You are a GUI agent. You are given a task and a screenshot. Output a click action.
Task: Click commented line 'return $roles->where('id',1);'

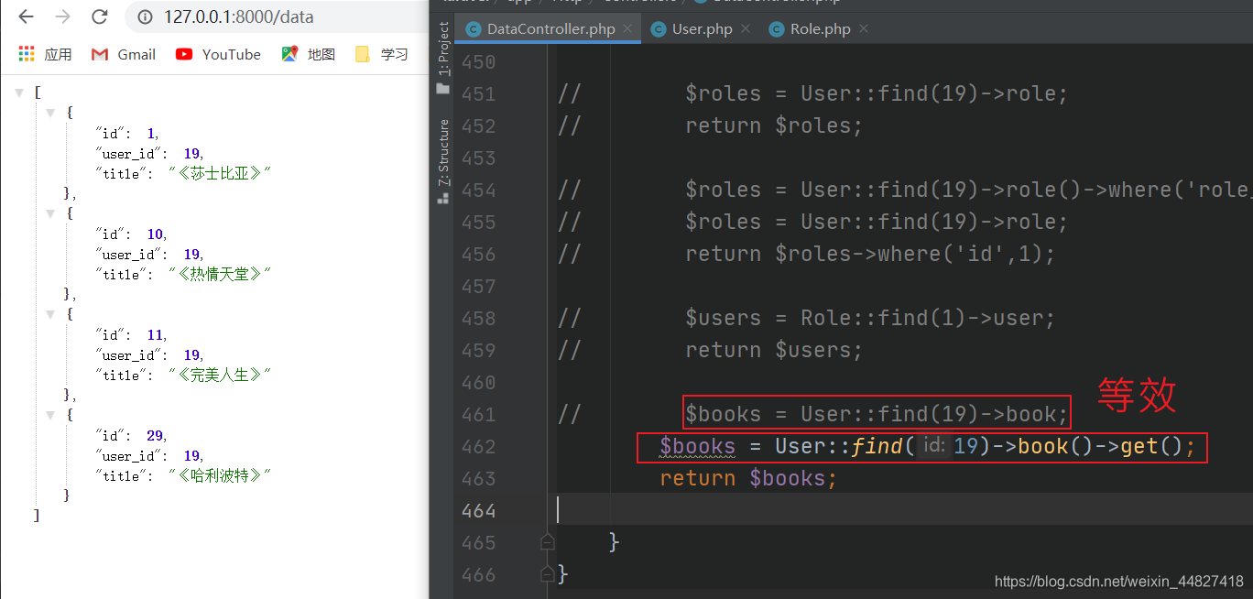pos(870,254)
